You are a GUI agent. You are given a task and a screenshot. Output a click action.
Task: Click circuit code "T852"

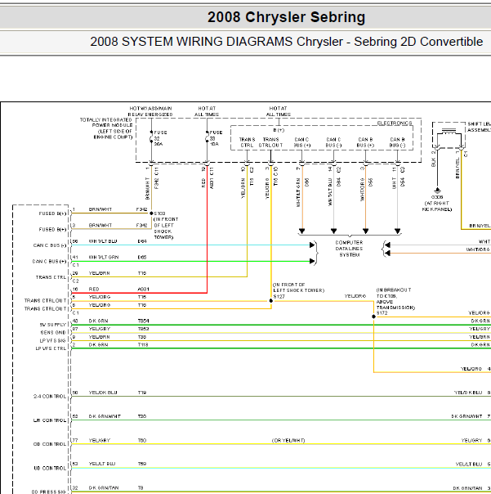tap(143, 329)
